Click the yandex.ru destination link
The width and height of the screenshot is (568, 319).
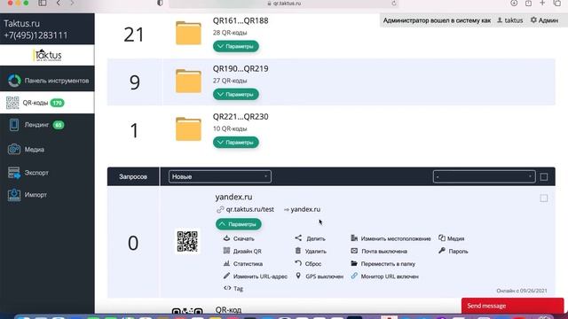click(x=305, y=209)
